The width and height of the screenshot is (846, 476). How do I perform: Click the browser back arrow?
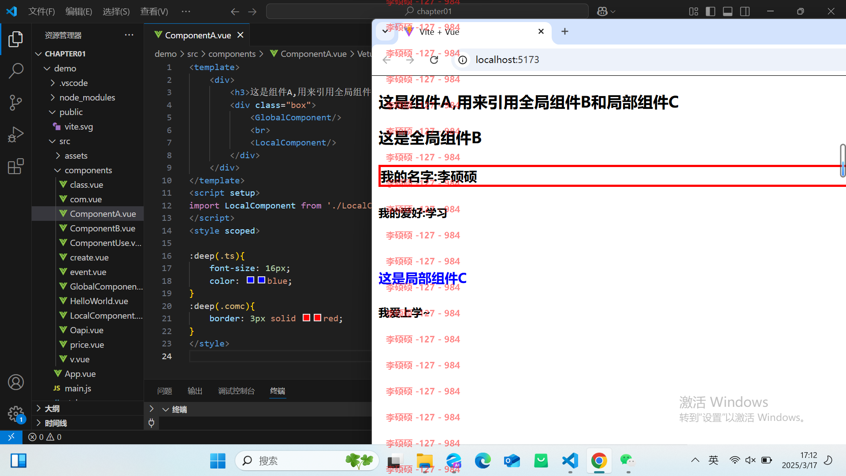pos(386,60)
